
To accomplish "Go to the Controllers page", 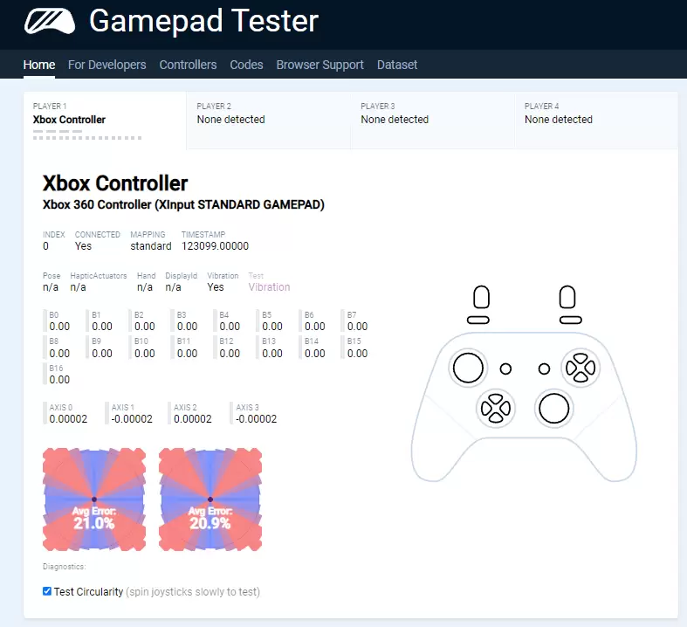I will pyautogui.click(x=188, y=65).
